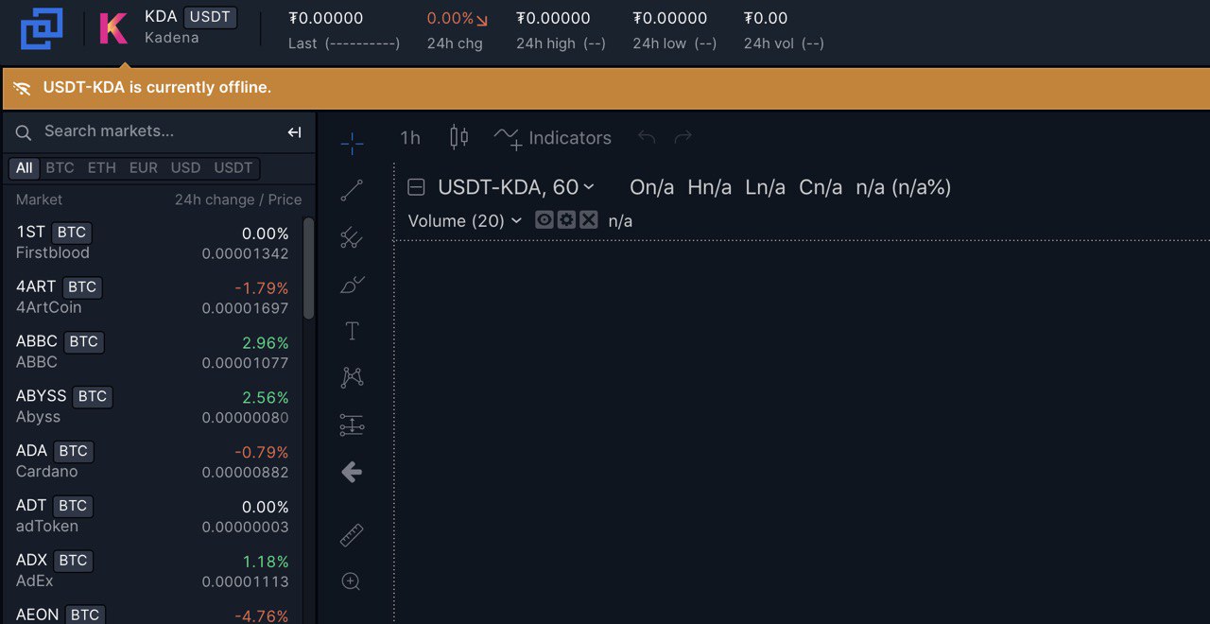Sort by Market column header
Image resolution: width=1210 pixels, height=624 pixels.
[39, 199]
